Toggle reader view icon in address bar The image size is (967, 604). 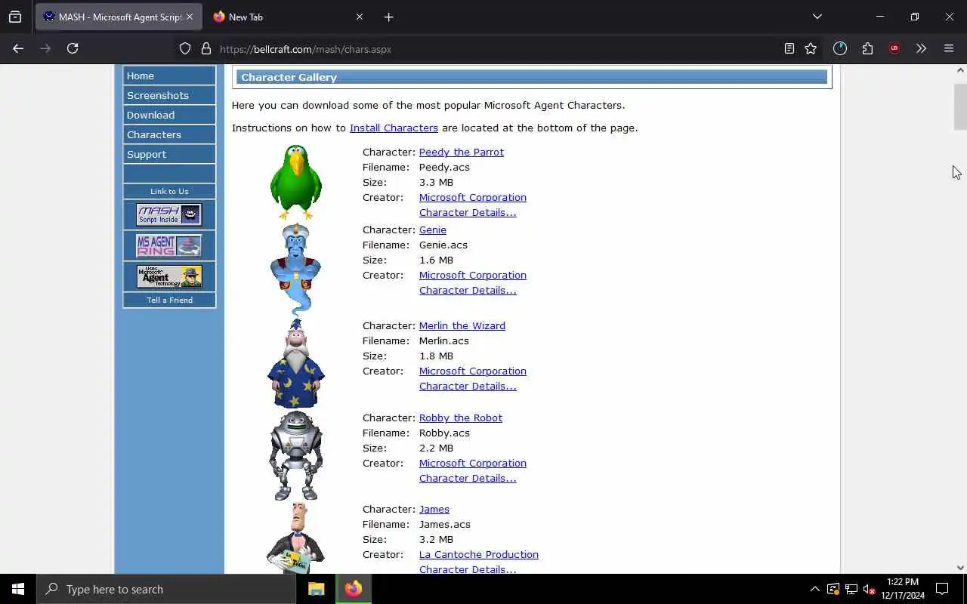pyautogui.click(x=789, y=48)
